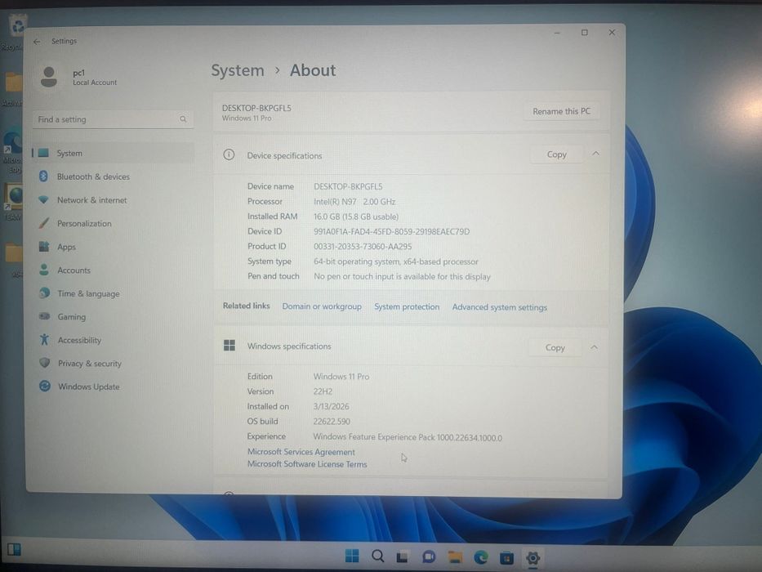Click the Windows Update sync icon
Screen dimensions: 762x572
point(45,386)
